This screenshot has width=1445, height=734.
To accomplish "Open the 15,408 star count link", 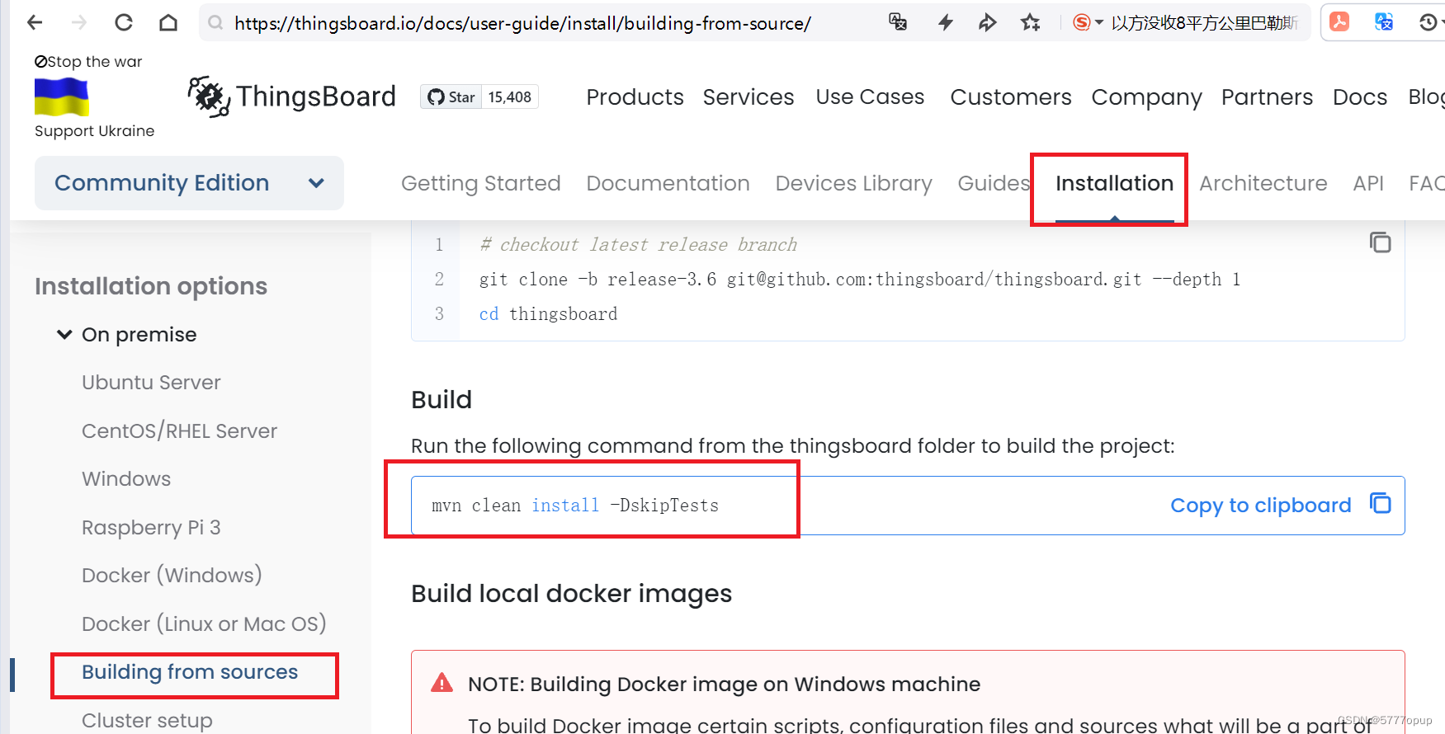I will pos(510,96).
